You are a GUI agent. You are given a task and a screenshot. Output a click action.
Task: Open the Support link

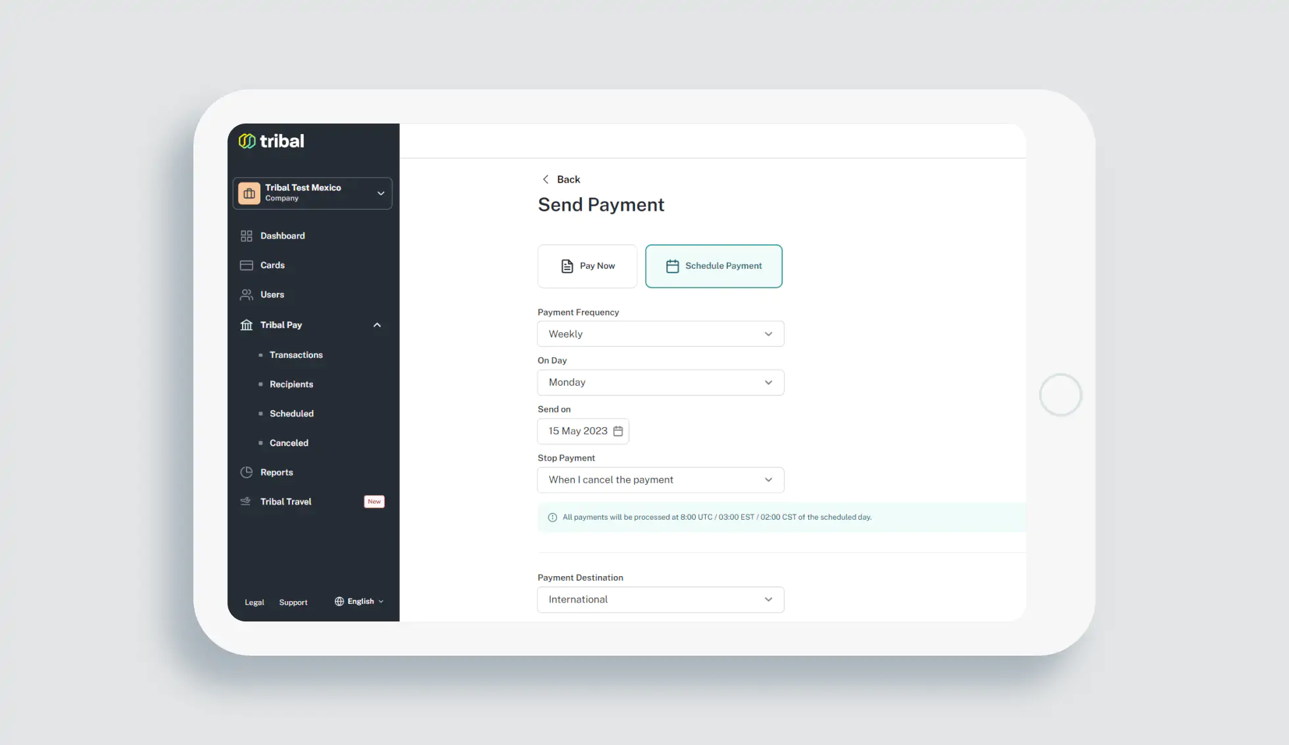[x=293, y=602]
